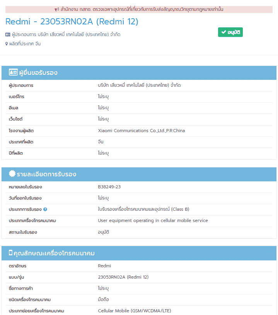Click the operator company name under page title
This screenshot has height=315, width=278.
coord(66,34)
